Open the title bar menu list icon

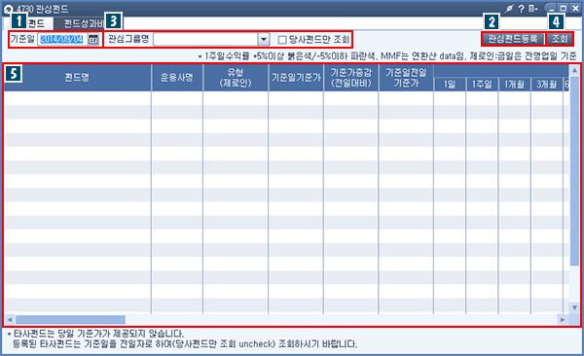(x=533, y=9)
